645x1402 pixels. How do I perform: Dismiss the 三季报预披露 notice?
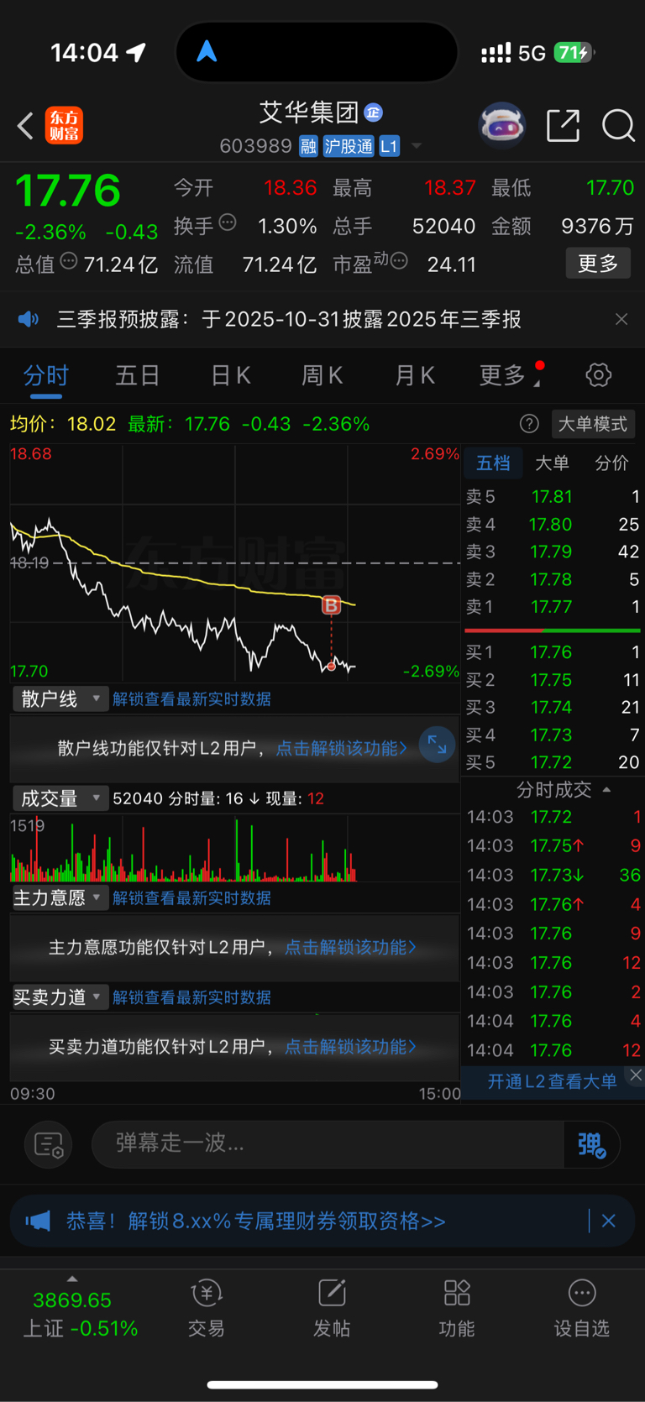(x=621, y=319)
